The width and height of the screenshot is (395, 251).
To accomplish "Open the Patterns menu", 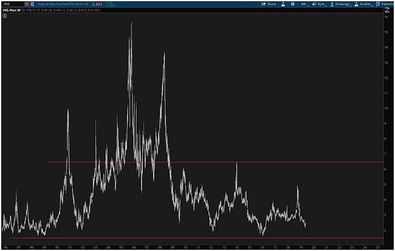I will 385,4.
